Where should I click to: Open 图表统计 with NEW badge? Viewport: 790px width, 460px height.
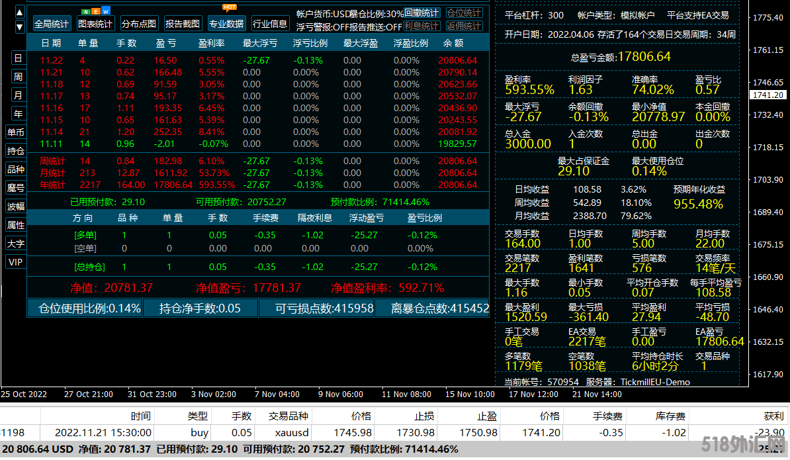(x=96, y=24)
